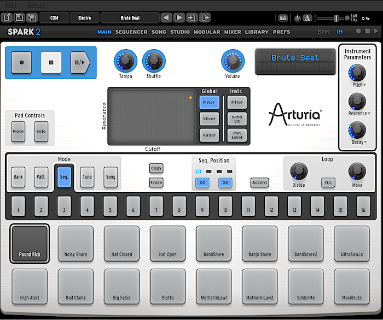The image size is (383, 320).
Task: Click the Copy button
Action: point(156,168)
